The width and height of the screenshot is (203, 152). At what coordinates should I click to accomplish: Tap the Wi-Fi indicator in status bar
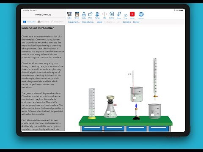click(175, 10)
